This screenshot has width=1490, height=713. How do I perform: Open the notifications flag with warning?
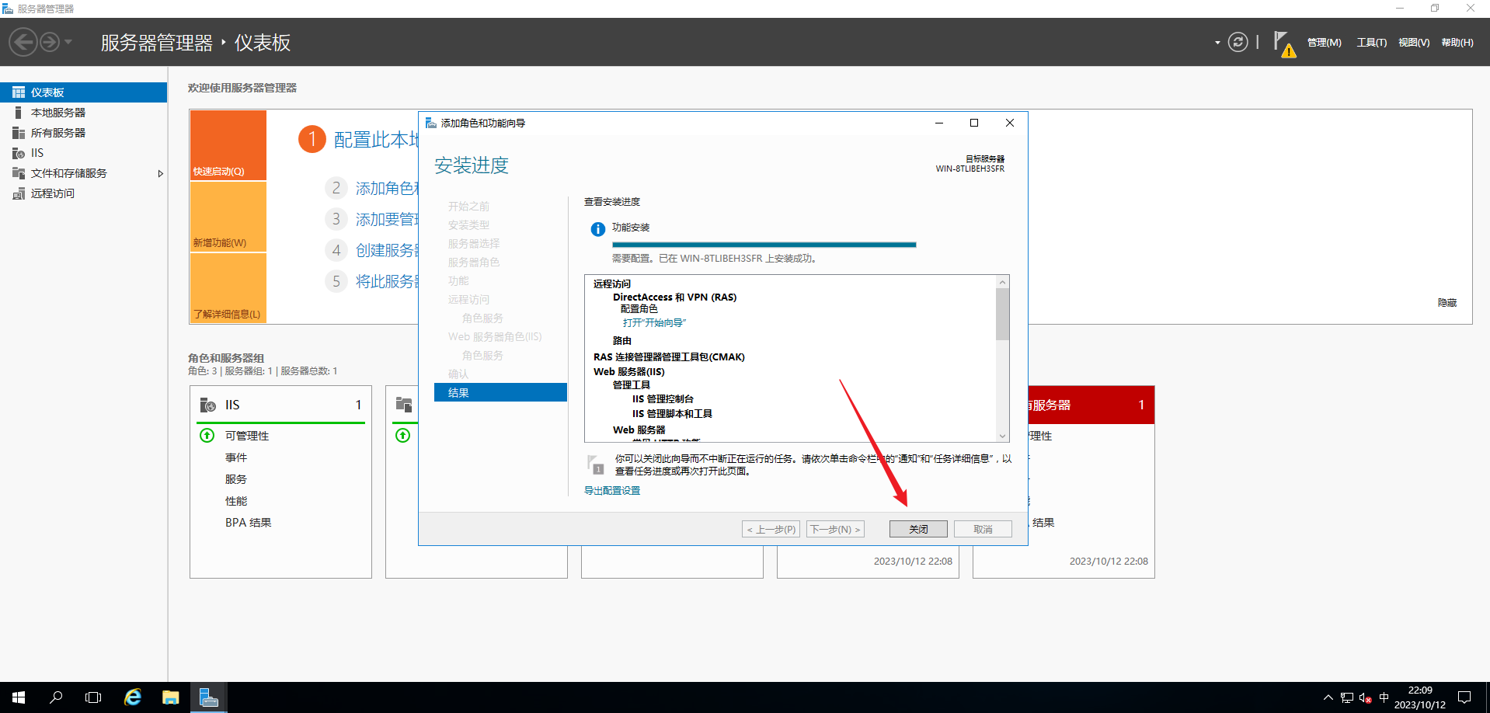tap(1284, 43)
